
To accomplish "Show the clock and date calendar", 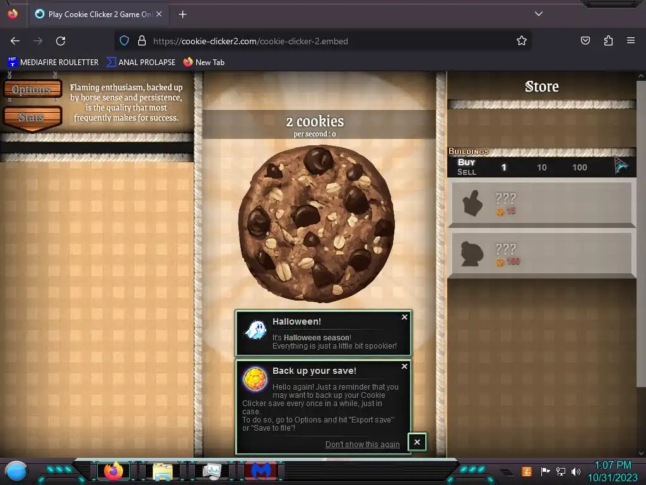I will (613, 471).
